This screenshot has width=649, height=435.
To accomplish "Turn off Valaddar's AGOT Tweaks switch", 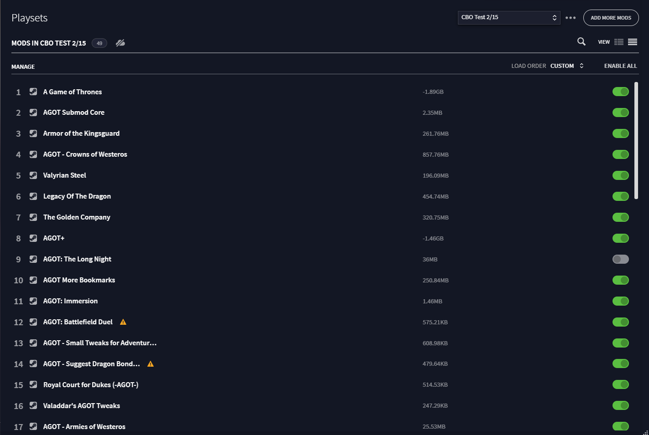I will (621, 405).
